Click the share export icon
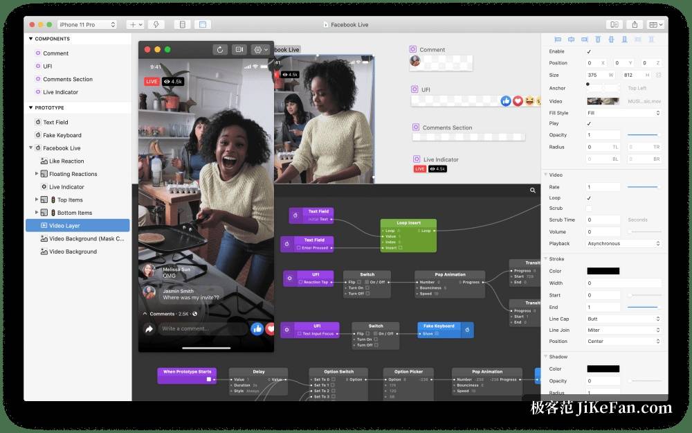 tap(635, 25)
